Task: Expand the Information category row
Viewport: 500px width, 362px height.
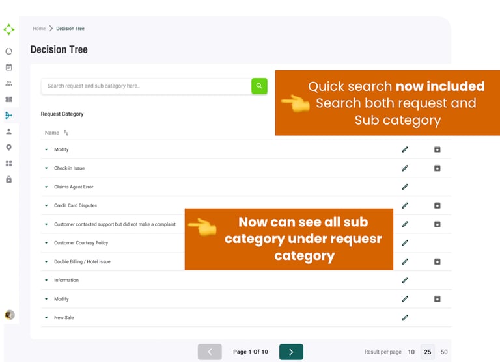Action: click(46, 280)
